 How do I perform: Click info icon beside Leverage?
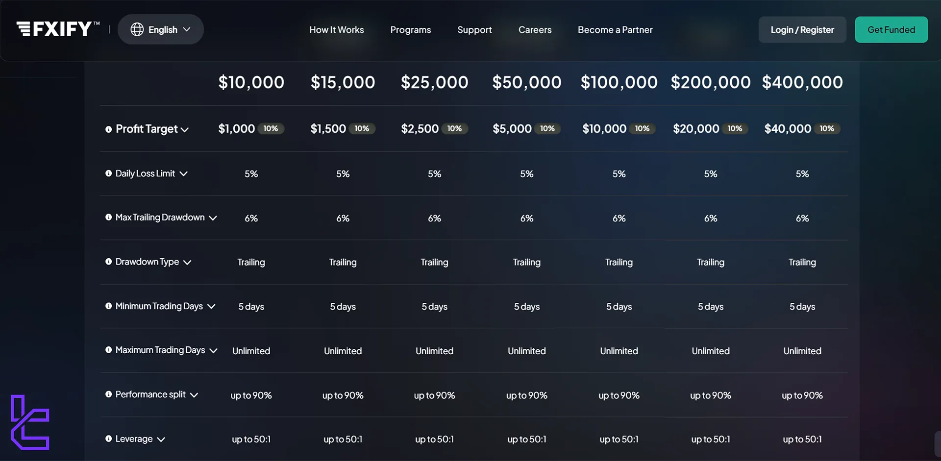[108, 439]
